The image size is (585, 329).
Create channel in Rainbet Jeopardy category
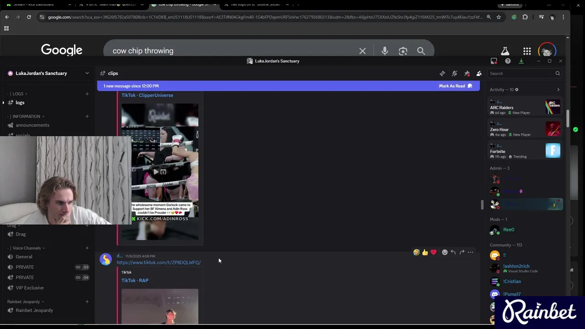click(x=87, y=302)
